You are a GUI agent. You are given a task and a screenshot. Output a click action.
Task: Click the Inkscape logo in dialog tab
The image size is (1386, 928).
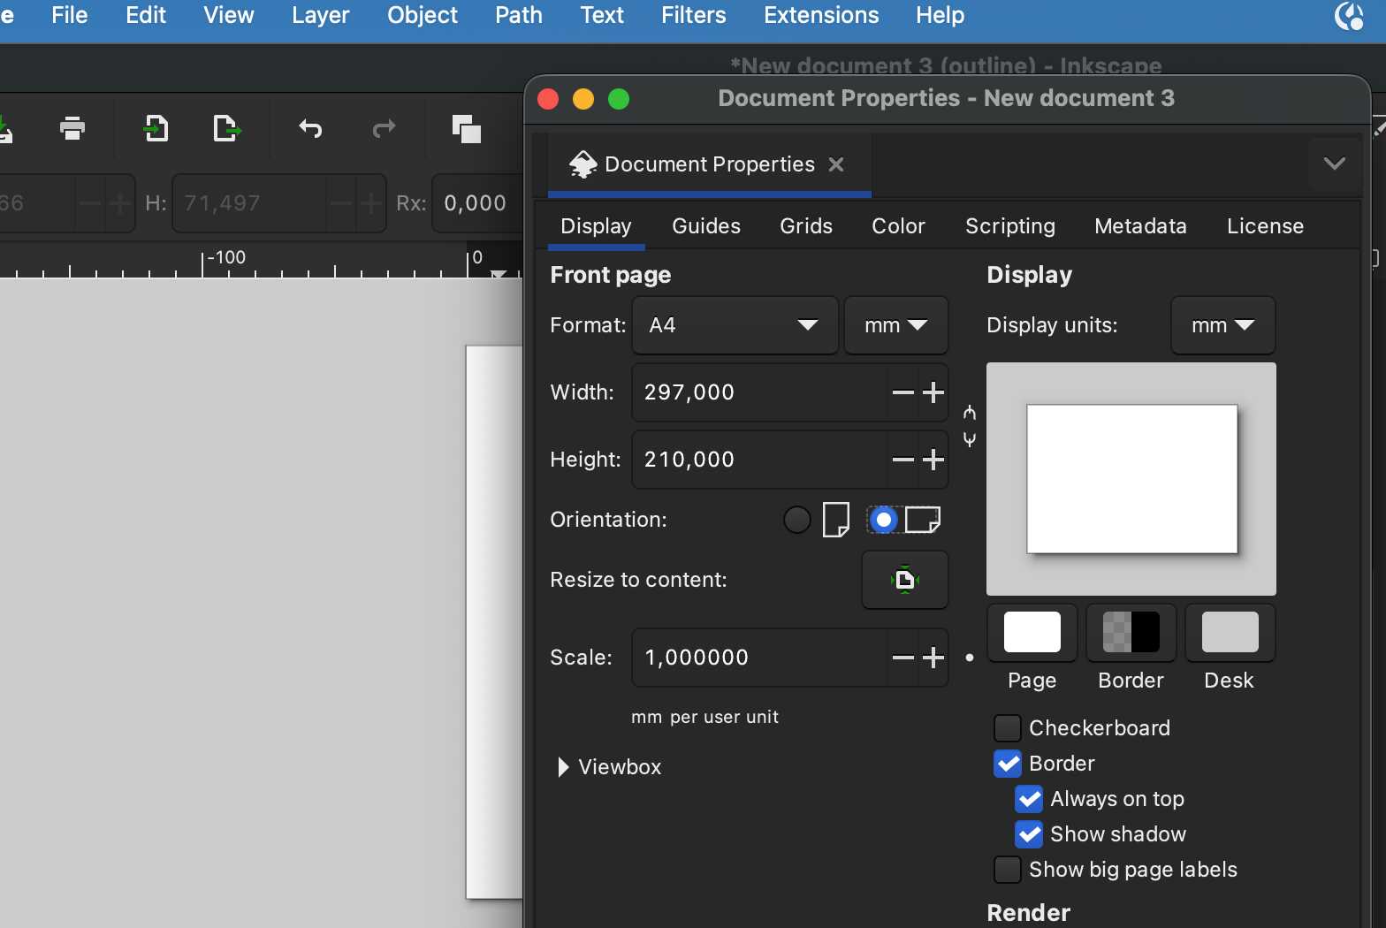(583, 164)
